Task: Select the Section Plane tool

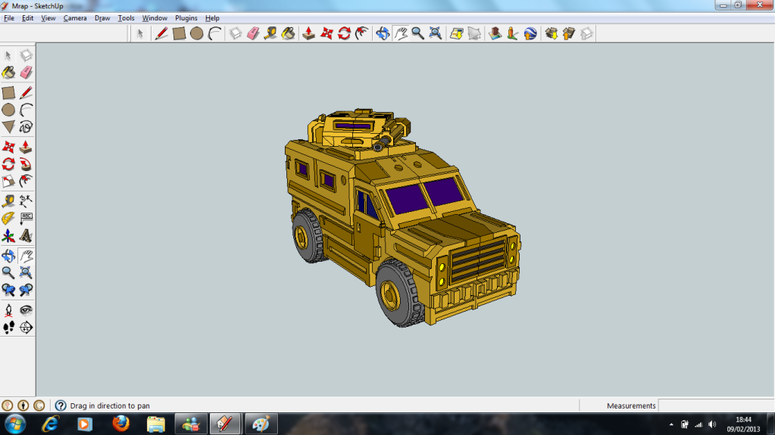Action: pos(26,328)
